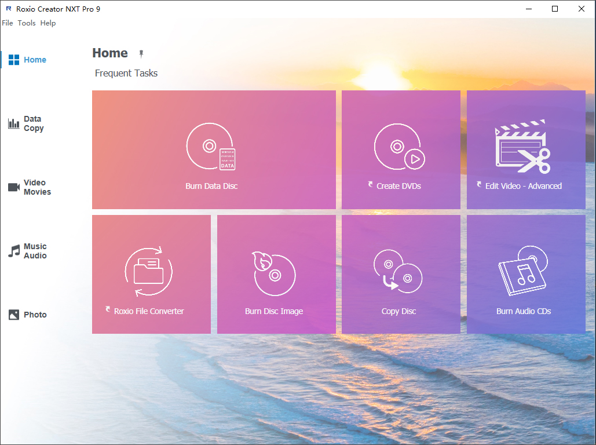Click the shortcut arrow beside Edit Video - Advanced

tap(479, 184)
